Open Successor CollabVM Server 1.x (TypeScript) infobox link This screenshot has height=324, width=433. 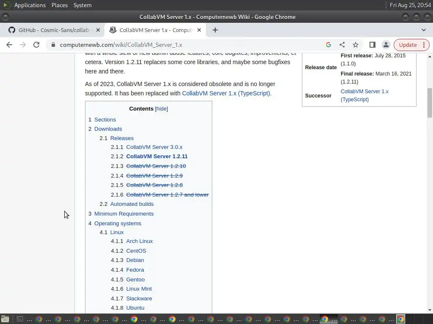pyautogui.click(x=364, y=95)
